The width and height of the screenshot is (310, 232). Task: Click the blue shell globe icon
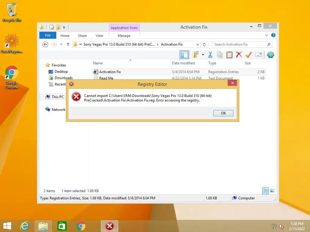tap(270, 55)
